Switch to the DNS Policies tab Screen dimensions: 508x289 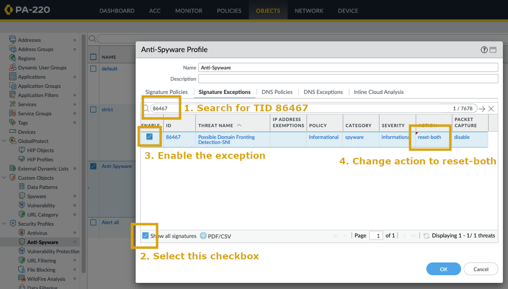point(277,92)
